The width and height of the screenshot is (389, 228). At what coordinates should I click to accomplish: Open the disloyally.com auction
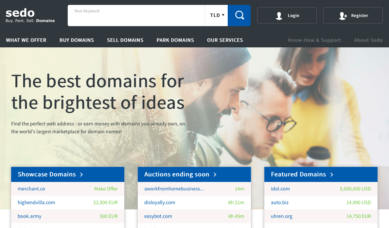(160, 203)
